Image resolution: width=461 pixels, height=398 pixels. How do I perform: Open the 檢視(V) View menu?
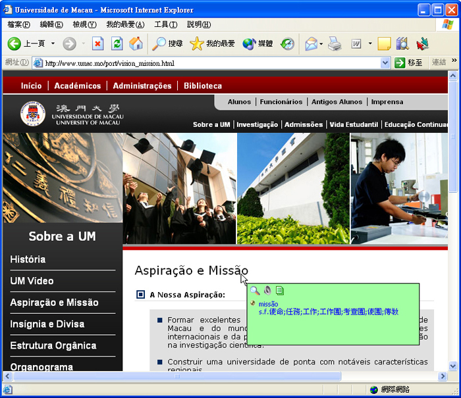[85, 25]
